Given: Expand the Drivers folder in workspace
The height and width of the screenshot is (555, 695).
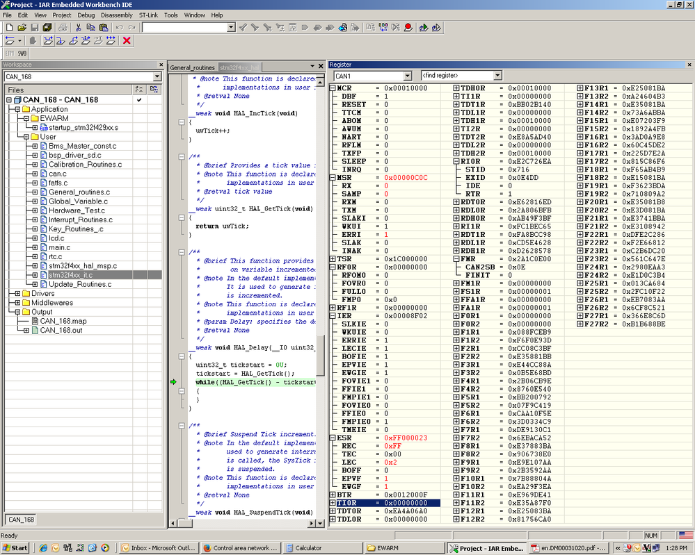Looking at the screenshot, I should click(17, 293).
